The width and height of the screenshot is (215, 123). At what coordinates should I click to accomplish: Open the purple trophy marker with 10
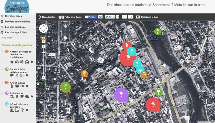coord(121,95)
